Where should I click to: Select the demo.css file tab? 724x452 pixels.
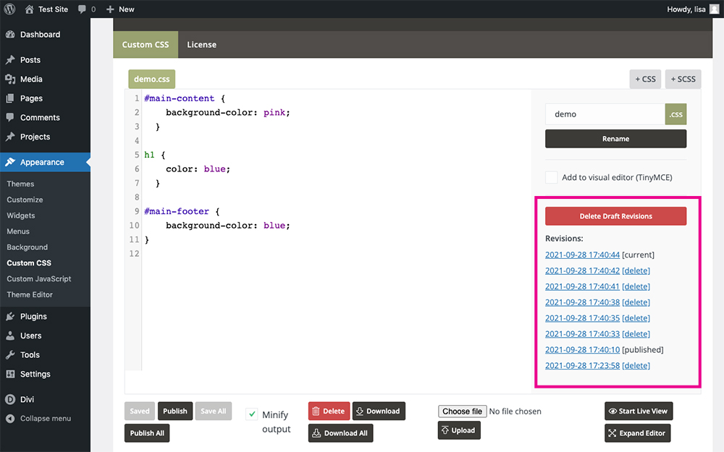(x=152, y=80)
